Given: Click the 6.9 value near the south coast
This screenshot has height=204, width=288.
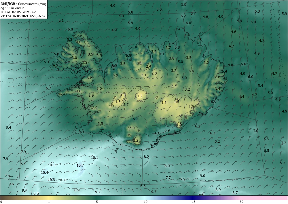Looking at the screenshot, I should tap(167, 130).
